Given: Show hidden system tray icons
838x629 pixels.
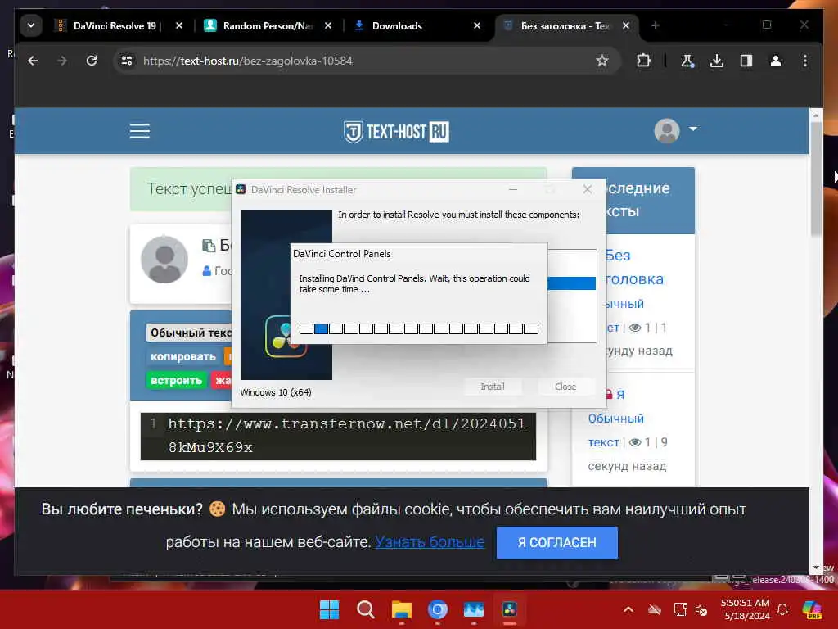Looking at the screenshot, I should tap(628, 609).
